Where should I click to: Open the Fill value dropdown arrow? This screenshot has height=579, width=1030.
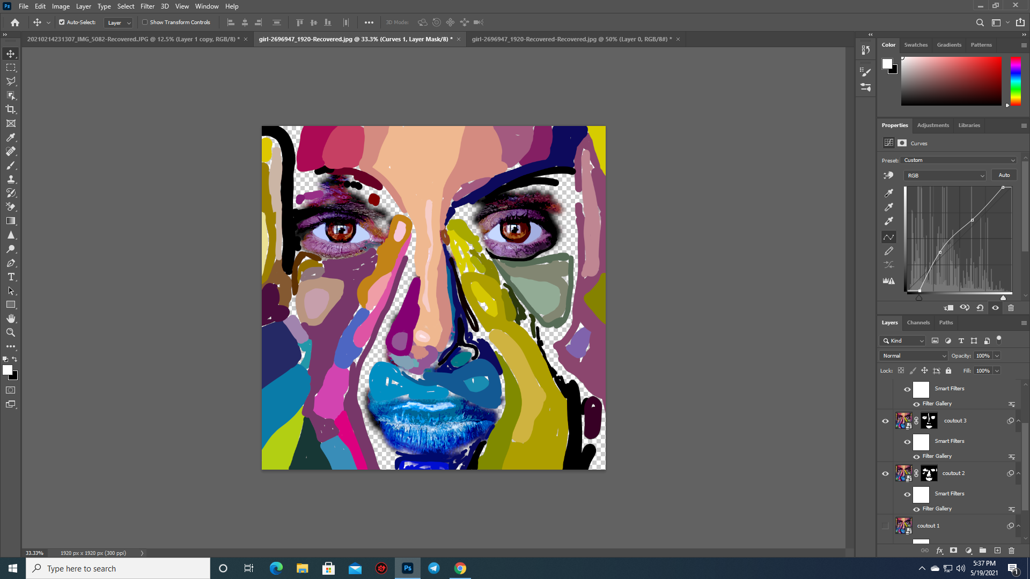point(997,371)
